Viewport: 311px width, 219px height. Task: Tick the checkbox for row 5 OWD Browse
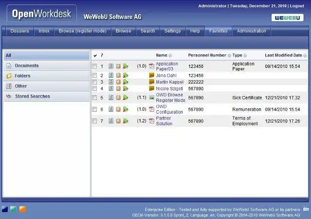94,98
